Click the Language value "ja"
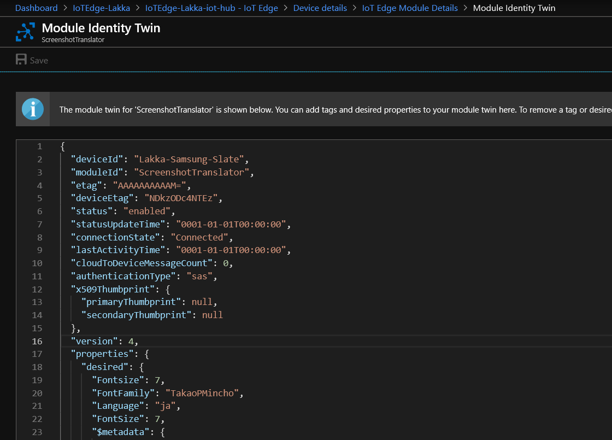The height and width of the screenshot is (440, 612). point(165,406)
